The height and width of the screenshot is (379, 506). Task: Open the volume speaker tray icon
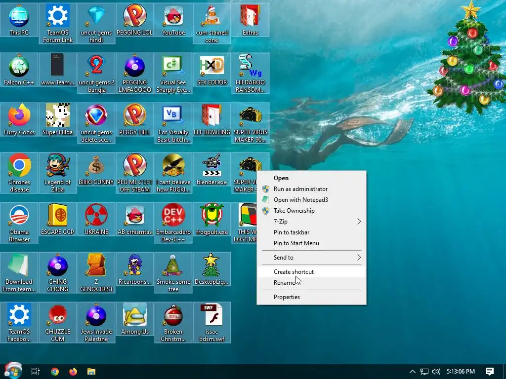[436, 372]
